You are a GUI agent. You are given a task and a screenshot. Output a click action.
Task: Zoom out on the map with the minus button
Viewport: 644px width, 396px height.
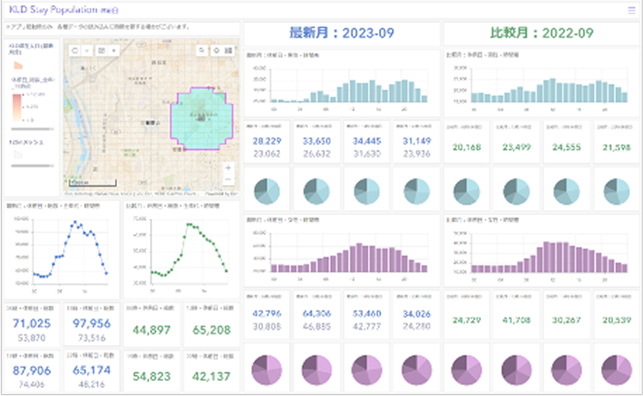tap(228, 179)
